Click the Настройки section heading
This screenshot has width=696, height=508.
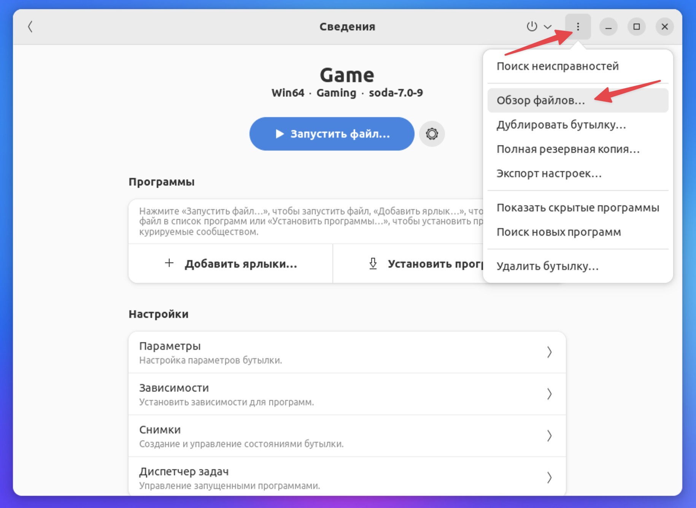[x=159, y=314]
